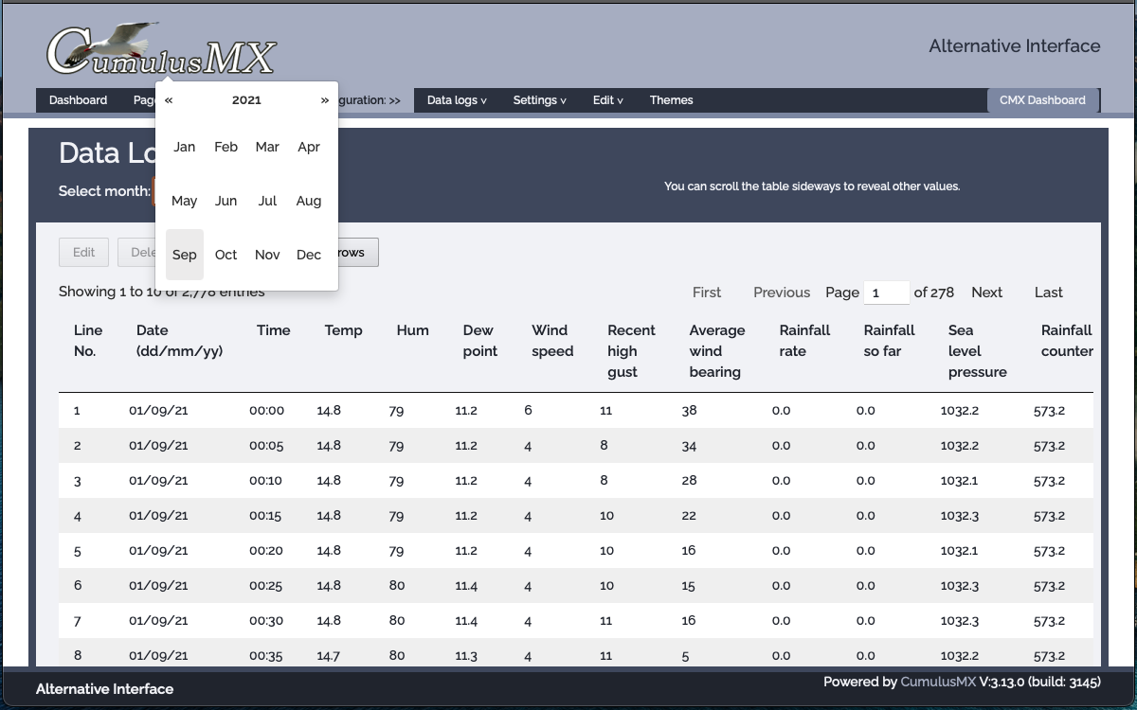
Task: Open the Edit dropdown menu
Action: [607, 100]
